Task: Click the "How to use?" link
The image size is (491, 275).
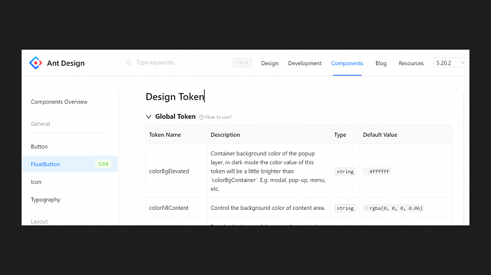Action: (218, 117)
